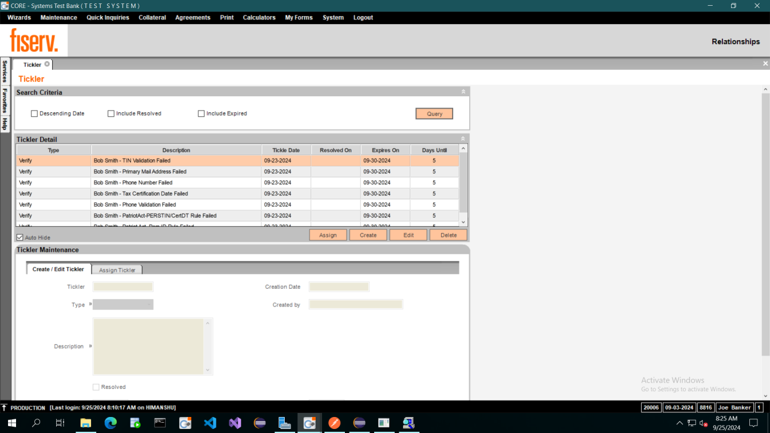This screenshot has height=433, width=770.
Task: Open the Services side tab
Action: [5, 72]
